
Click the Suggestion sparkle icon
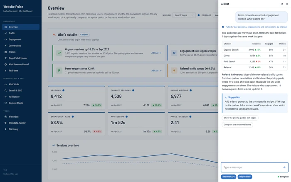click(x=226, y=97)
